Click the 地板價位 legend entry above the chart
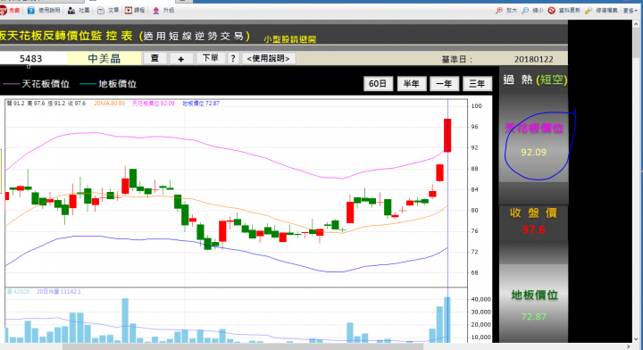This screenshot has height=350, width=643. click(x=108, y=84)
